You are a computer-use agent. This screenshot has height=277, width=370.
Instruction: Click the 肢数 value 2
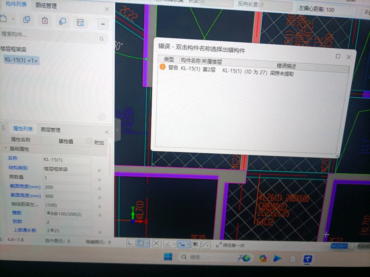click(69, 222)
